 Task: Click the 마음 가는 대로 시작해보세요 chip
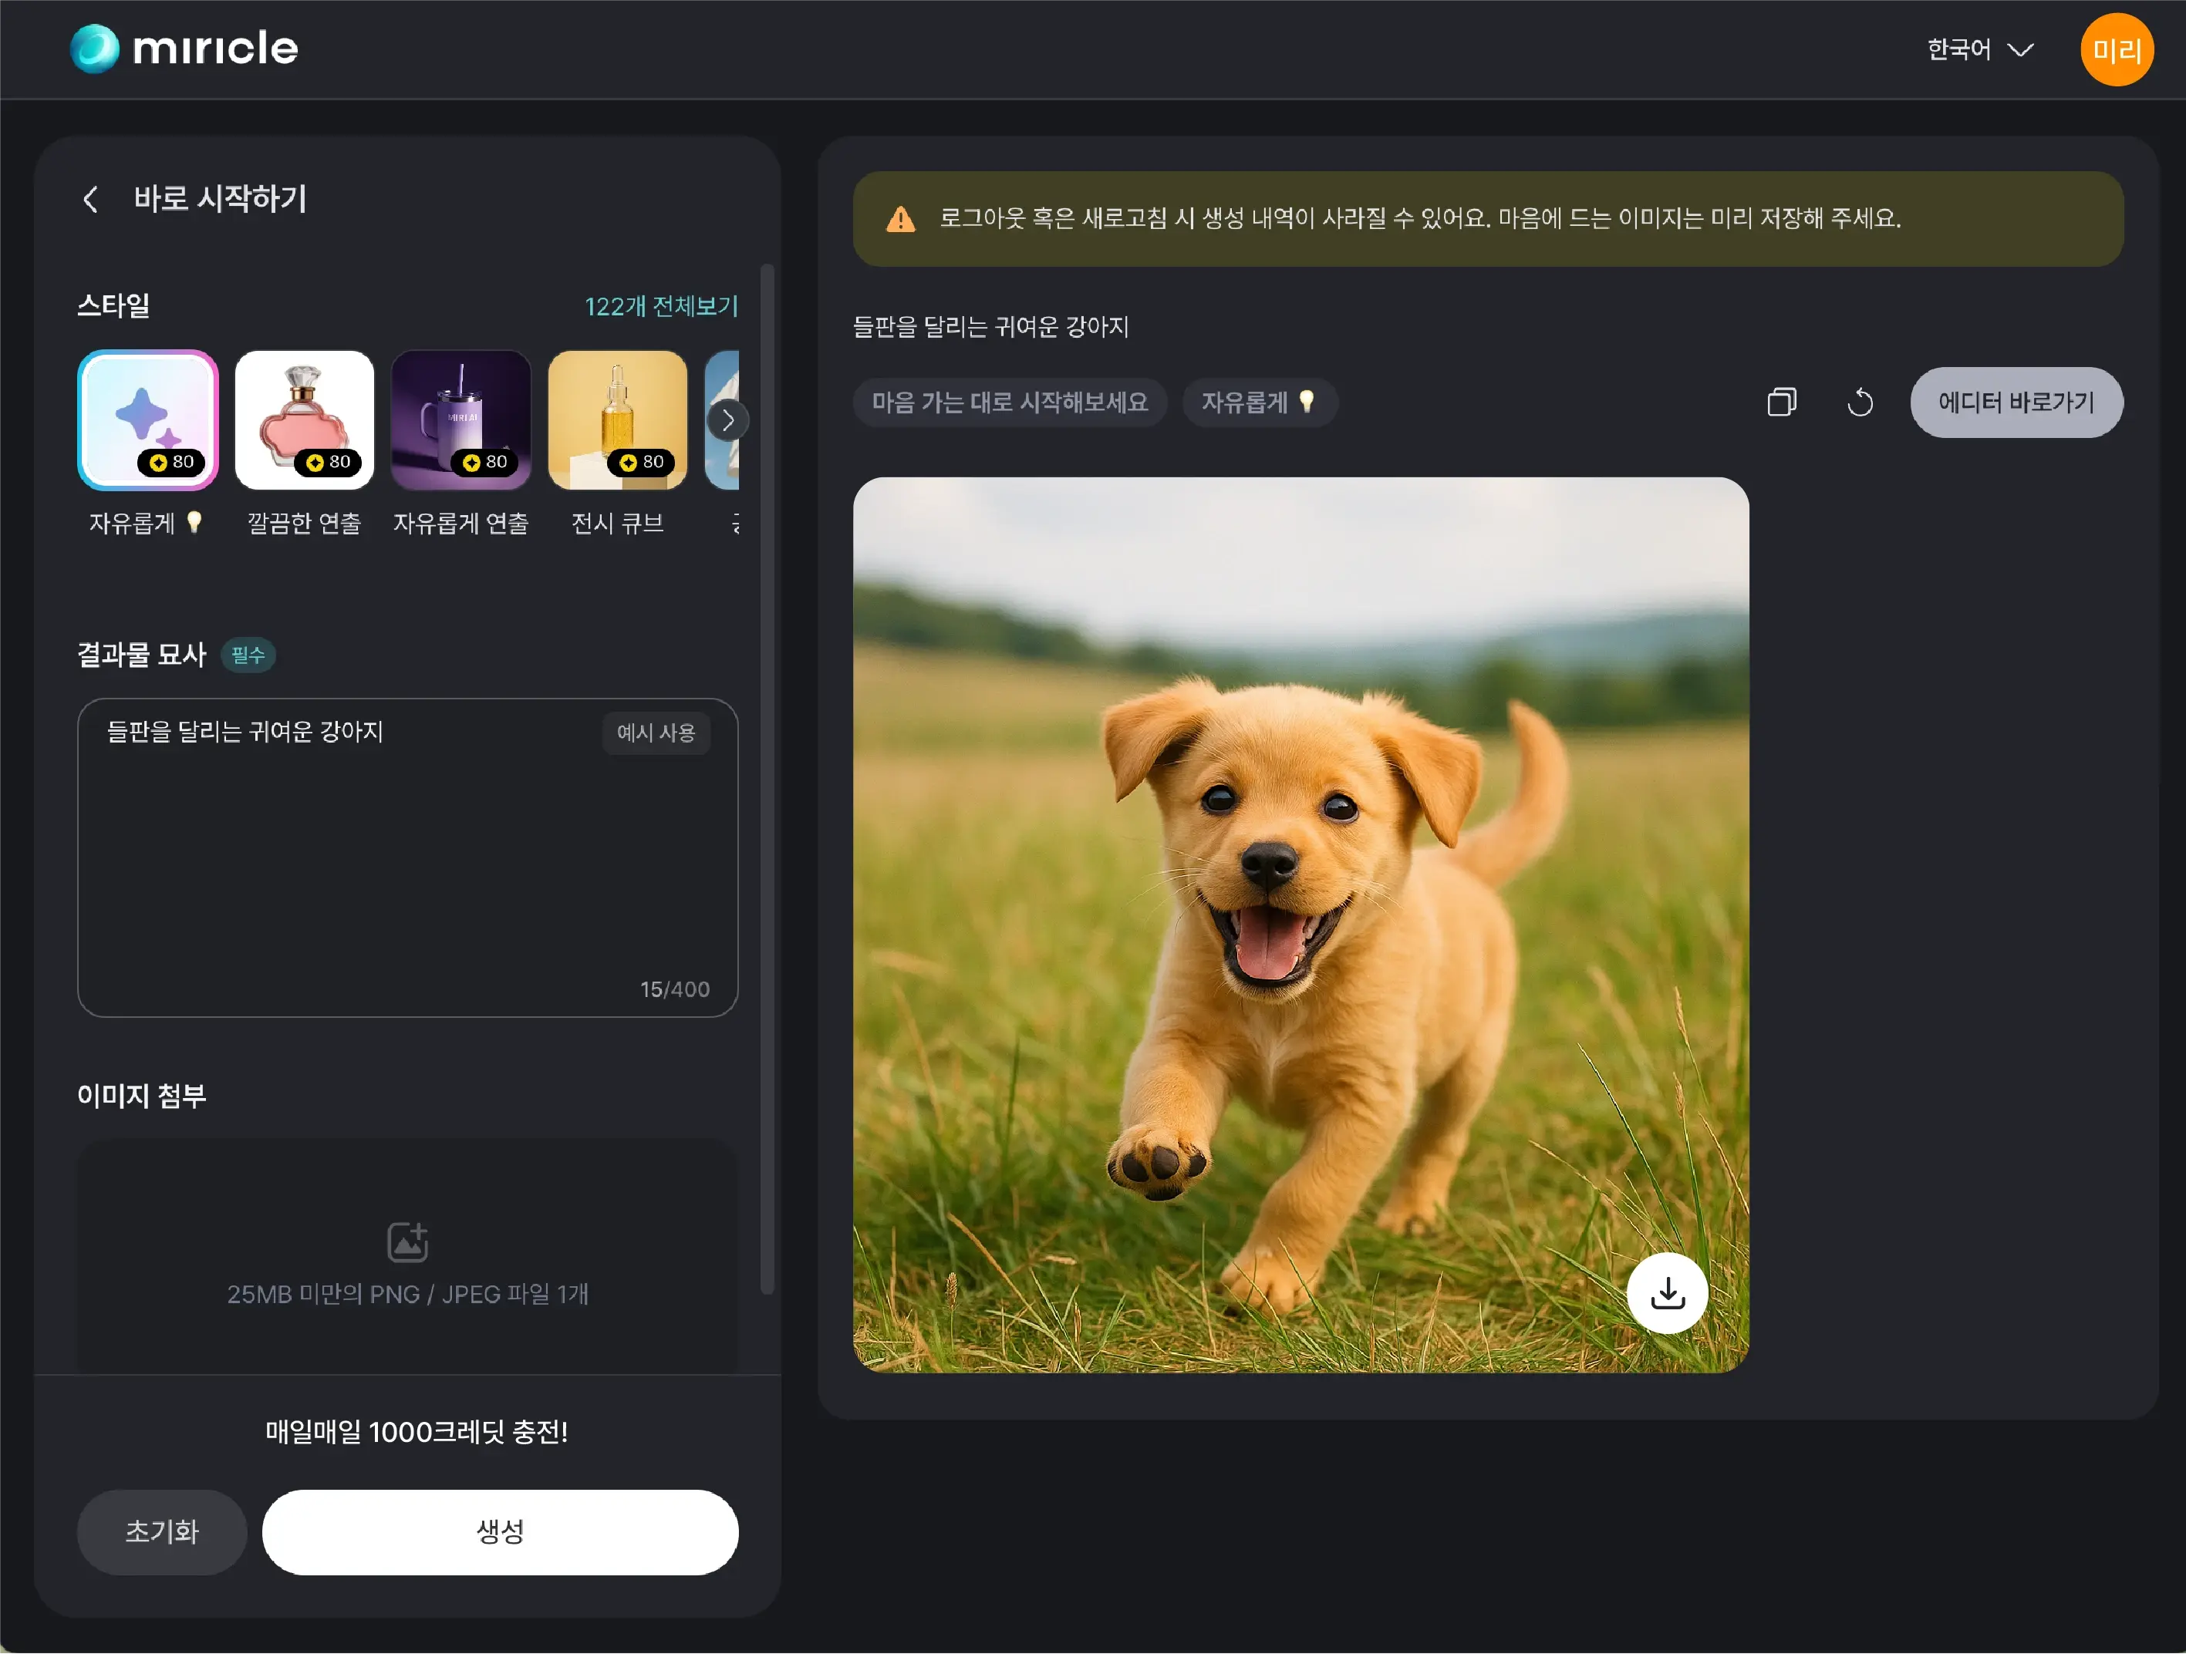(1009, 403)
